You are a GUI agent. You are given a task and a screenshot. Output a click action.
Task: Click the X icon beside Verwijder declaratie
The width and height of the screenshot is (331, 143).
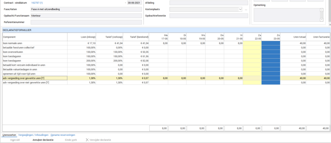[87, 140]
